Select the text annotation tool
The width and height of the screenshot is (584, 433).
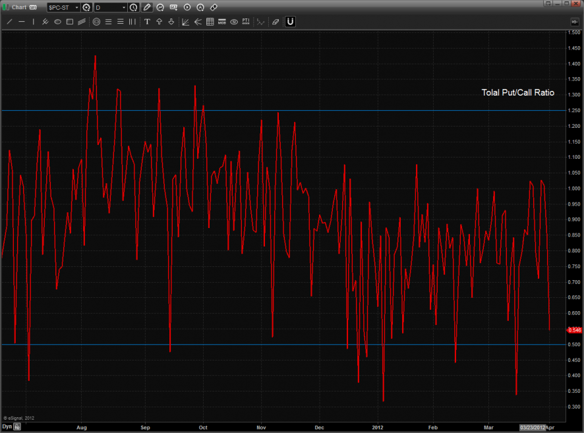click(147, 22)
